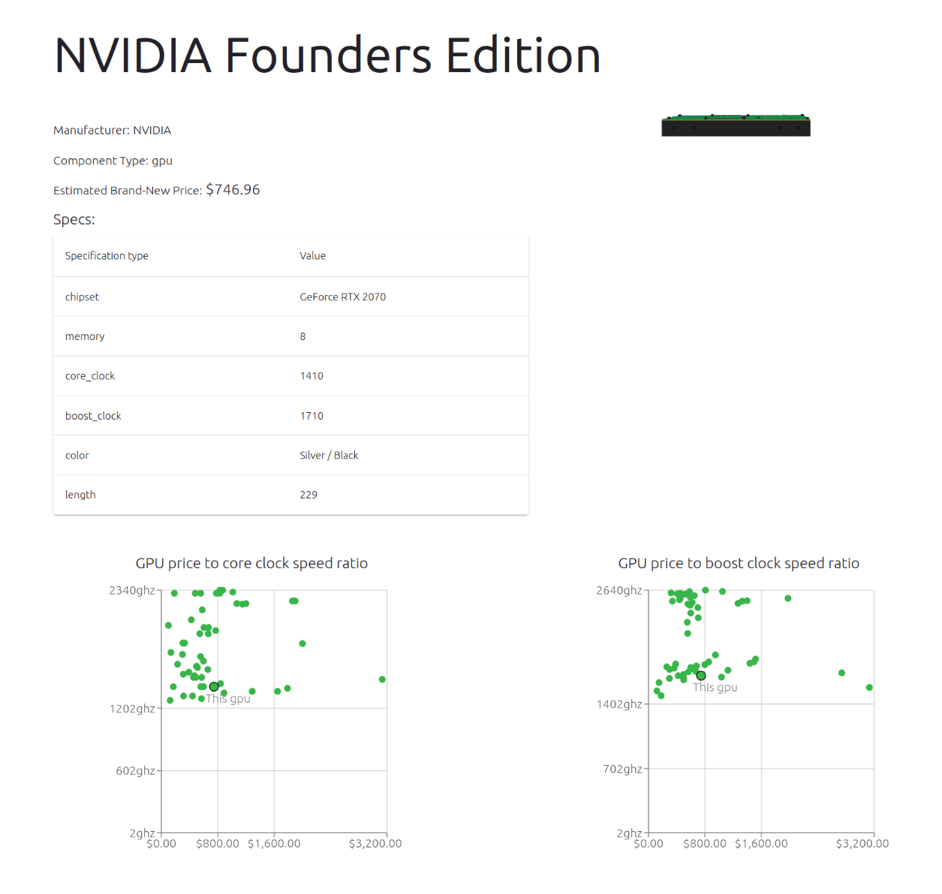
Task: Click the 'GPU price to boost clock speed ratio' title
Action: pyautogui.click(x=739, y=563)
